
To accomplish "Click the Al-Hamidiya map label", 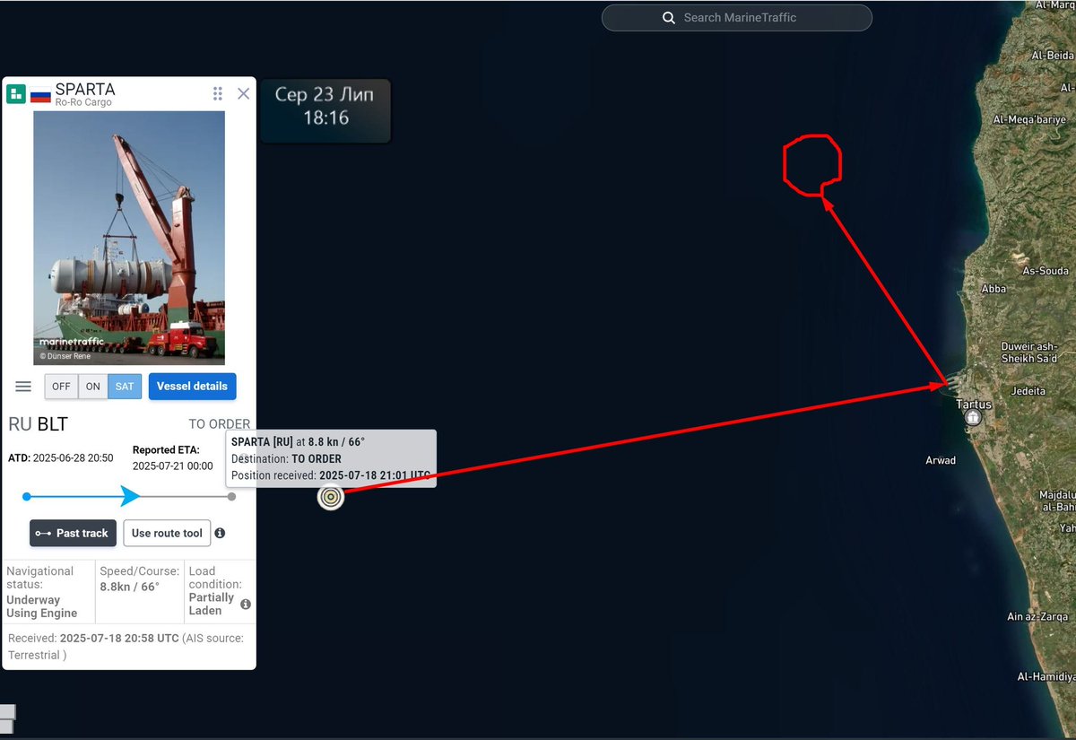I will [1046, 676].
